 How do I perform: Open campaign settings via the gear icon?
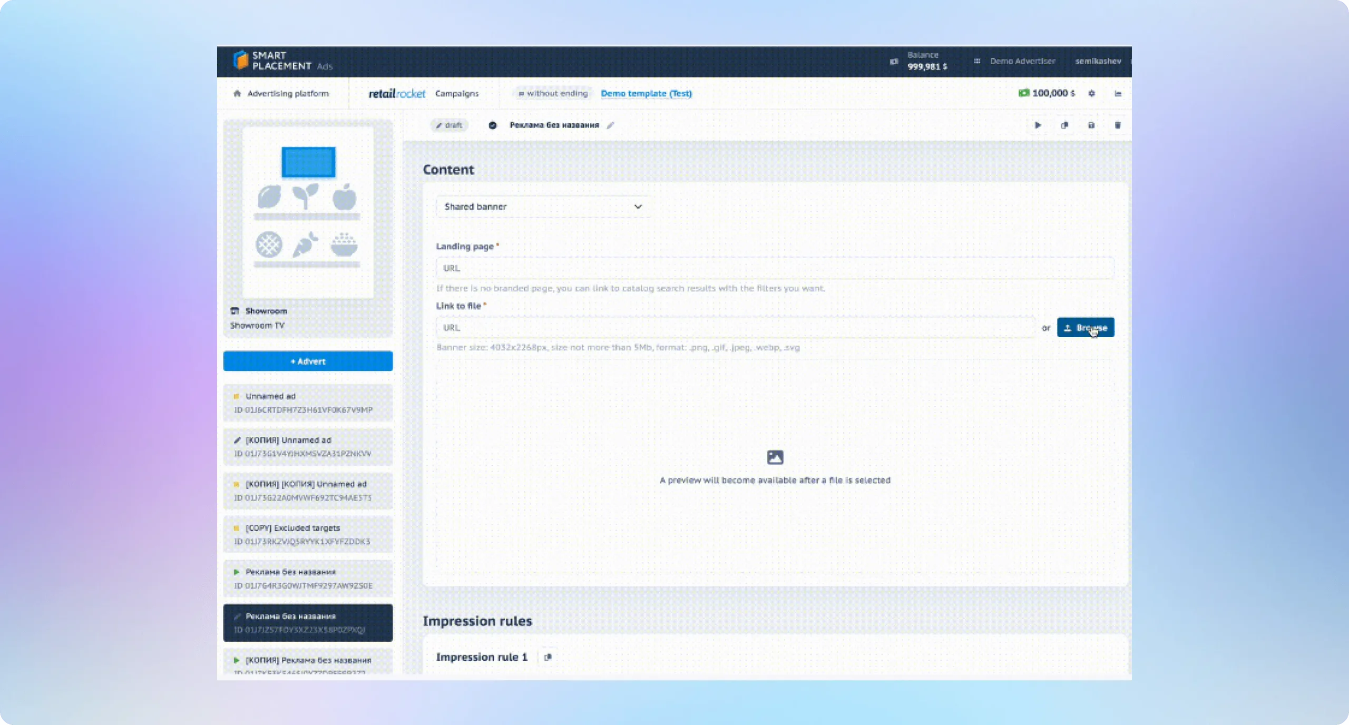coord(1091,93)
